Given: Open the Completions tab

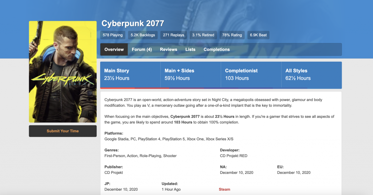Looking at the screenshot, I should tap(216, 50).
